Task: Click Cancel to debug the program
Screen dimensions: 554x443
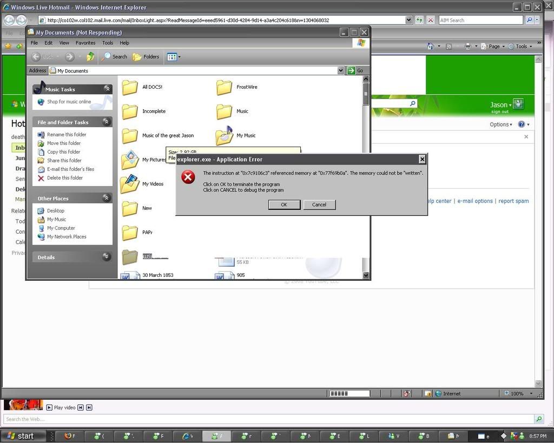Action: point(319,204)
